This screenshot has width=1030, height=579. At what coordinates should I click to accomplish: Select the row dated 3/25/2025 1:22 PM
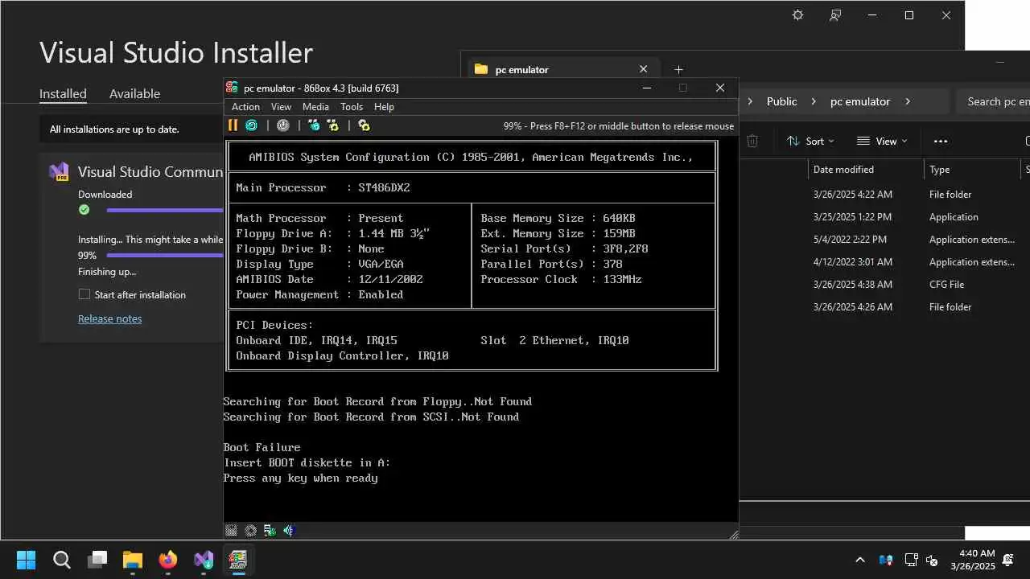click(x=884, y=217)
